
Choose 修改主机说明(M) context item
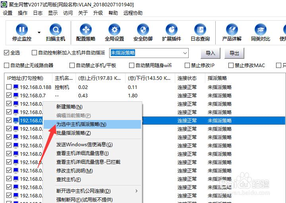click(x=92, y=171)
